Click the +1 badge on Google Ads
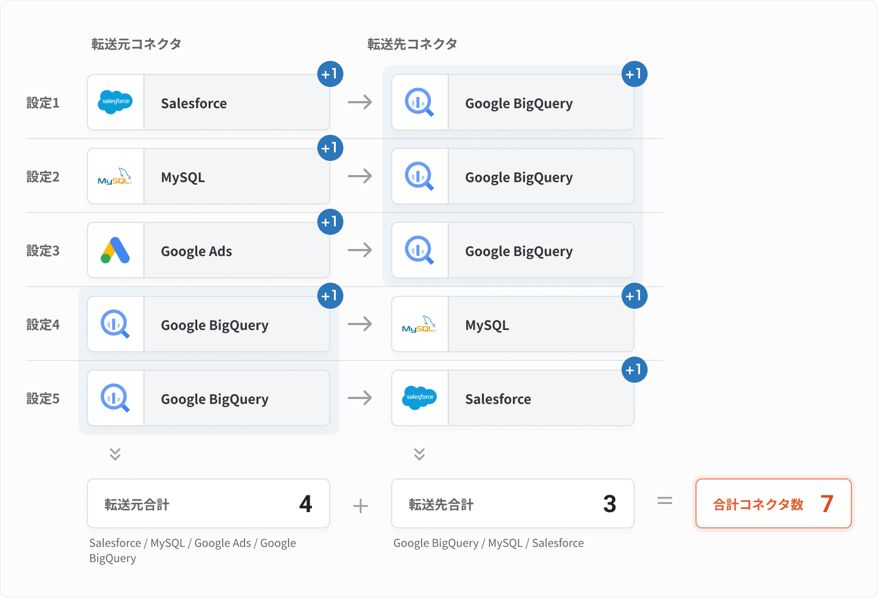878x598 pixels. 330,222
